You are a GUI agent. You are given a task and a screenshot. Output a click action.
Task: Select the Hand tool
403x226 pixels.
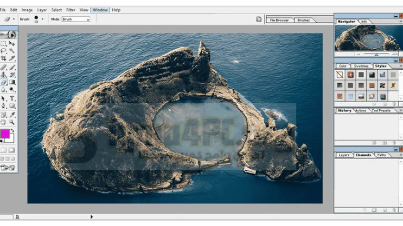pos(3,122)
